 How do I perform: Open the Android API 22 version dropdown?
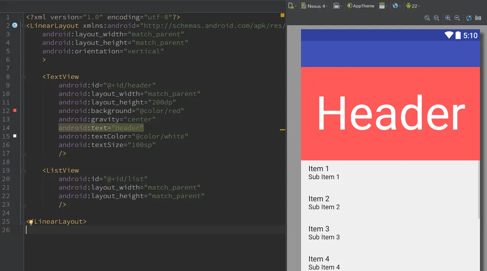[413, 6]
